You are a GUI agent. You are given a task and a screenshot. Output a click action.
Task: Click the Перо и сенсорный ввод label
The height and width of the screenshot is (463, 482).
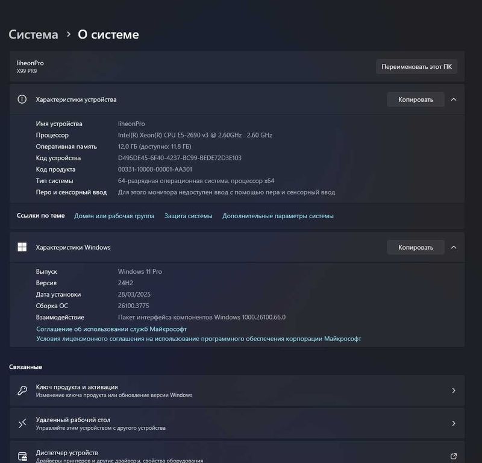71,192
